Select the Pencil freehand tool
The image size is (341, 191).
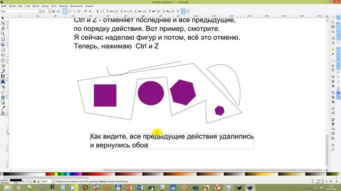click(x=3, y=66)
